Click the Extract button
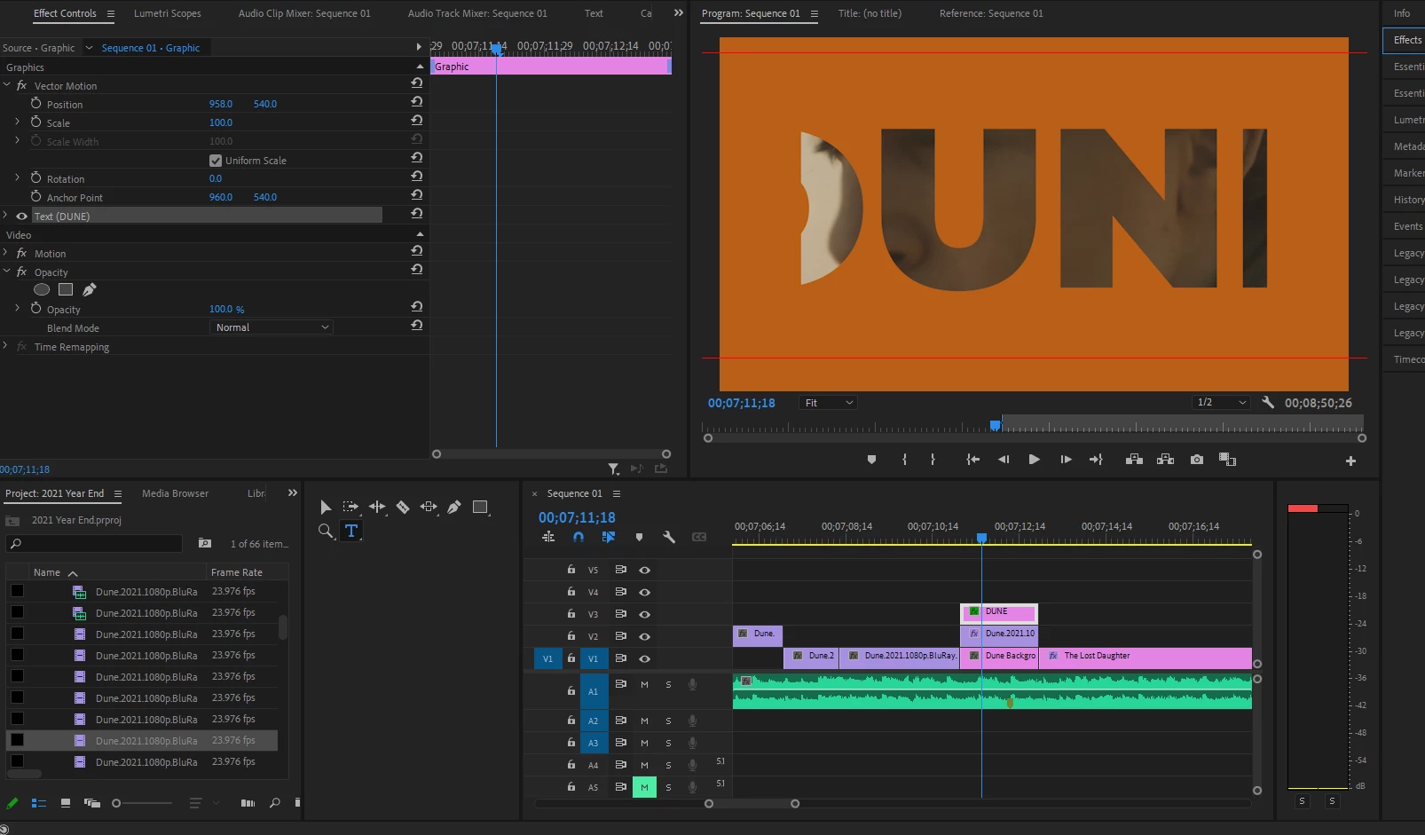Image resolution: width=1425 pixels, height=835 pixels. pyautogui.click(x=1166, y=460)
